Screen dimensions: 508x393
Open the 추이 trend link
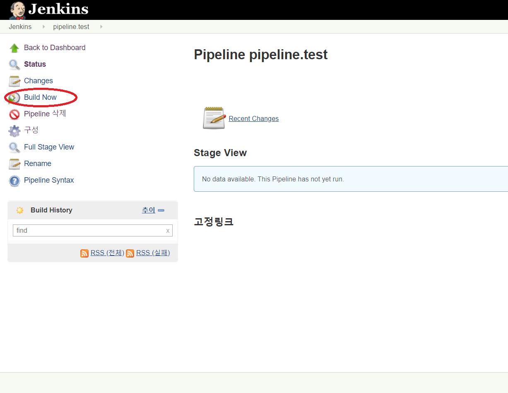coord(149,210)
